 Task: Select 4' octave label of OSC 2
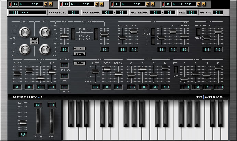tap(55, 43)
